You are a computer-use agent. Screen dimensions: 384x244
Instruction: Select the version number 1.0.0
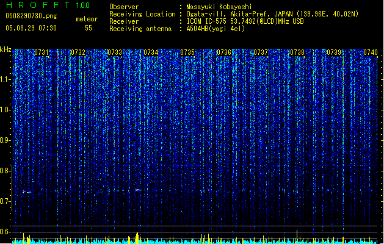pos(83,5)
